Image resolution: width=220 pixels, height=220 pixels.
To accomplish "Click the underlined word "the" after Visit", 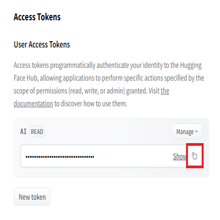I will pos(165,91).
